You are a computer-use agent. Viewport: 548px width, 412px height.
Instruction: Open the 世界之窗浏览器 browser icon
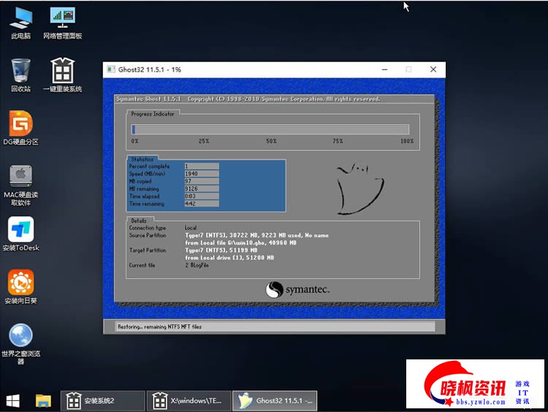click(20, 336)
